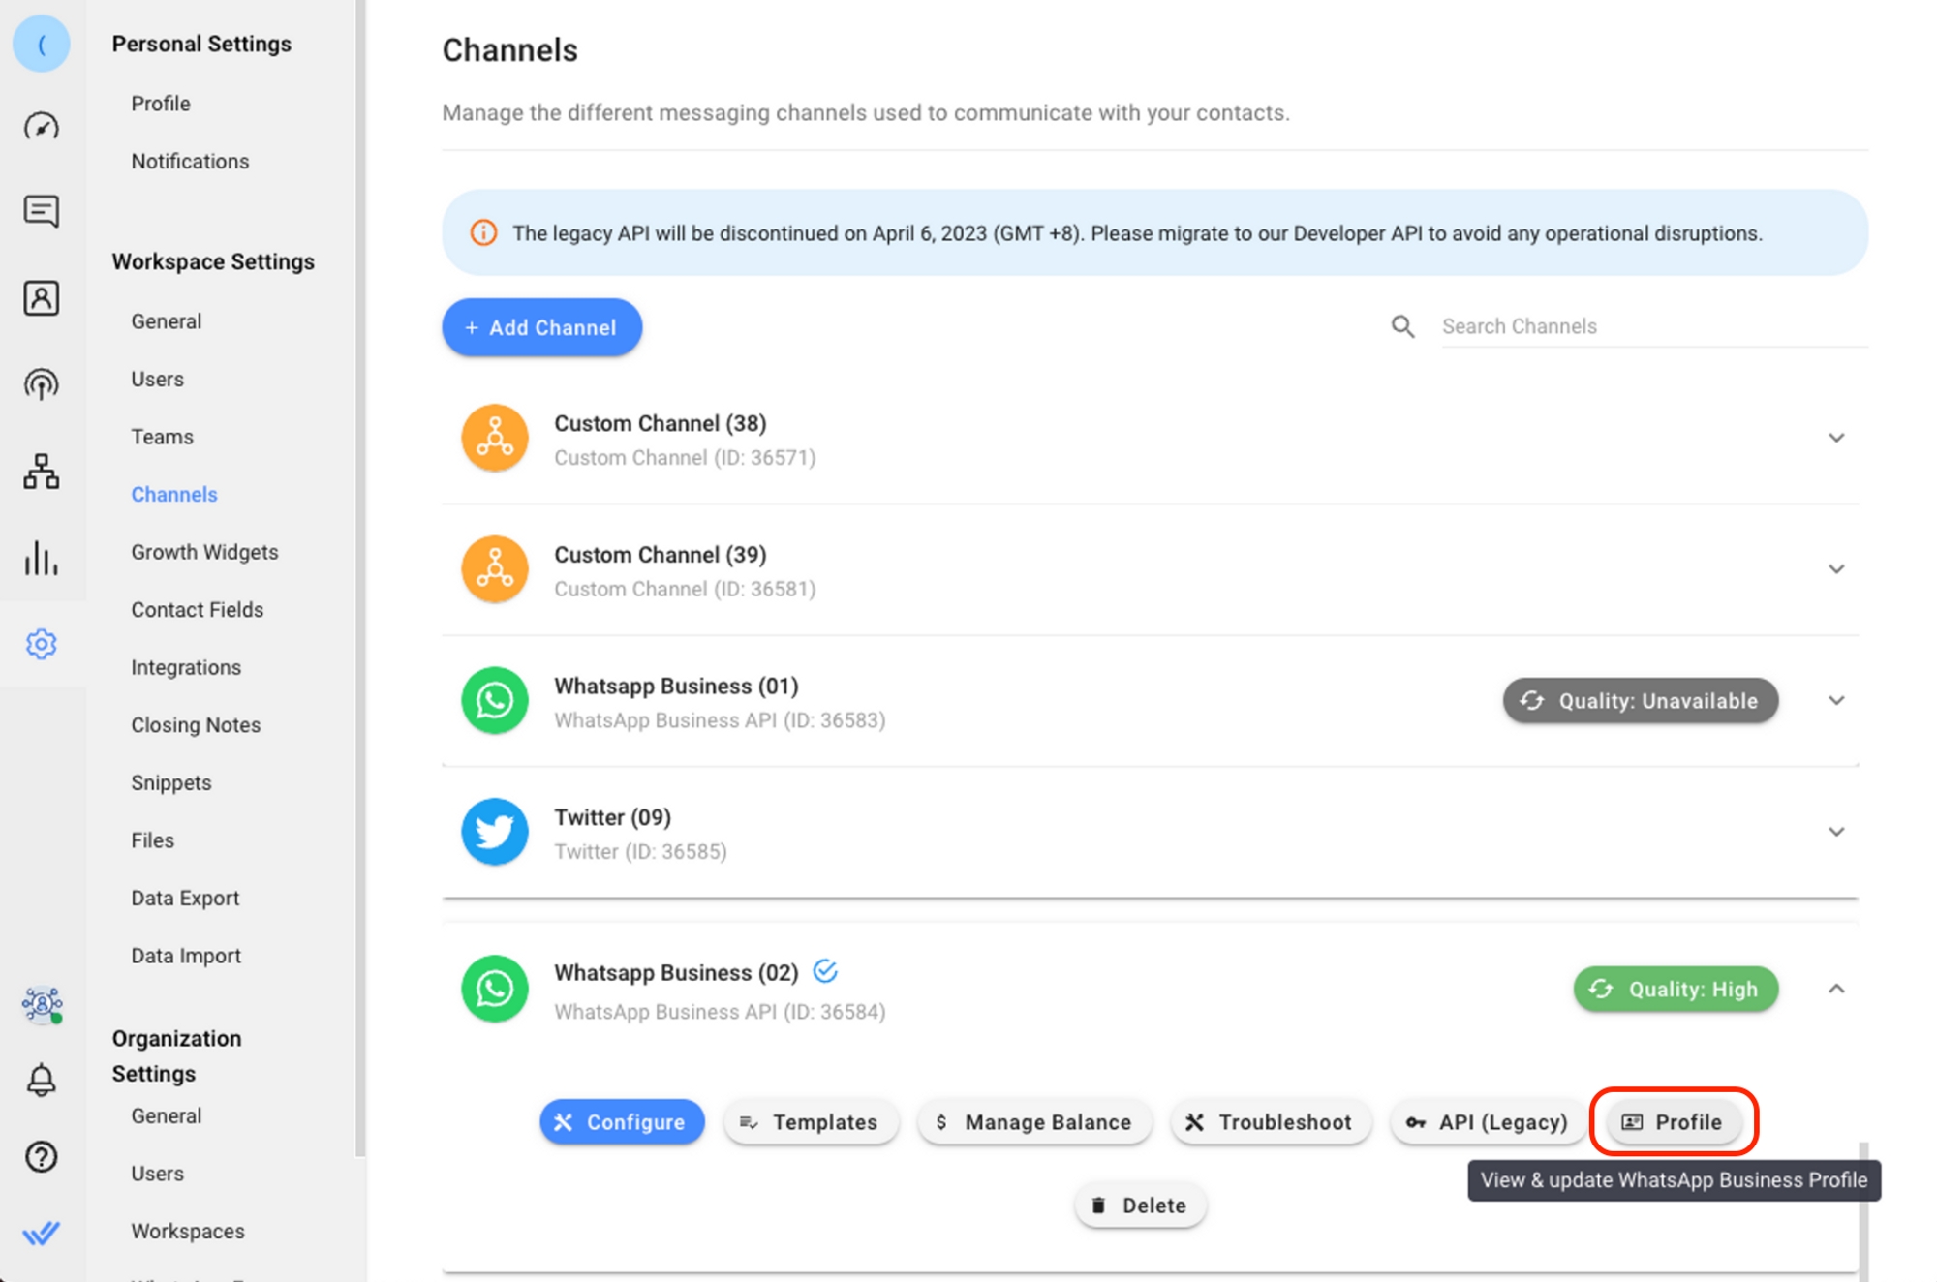The height and width of the screenshot is (1282, 1937).
Task: Expand the Custom Channel (38) row
Action: 1835,438
